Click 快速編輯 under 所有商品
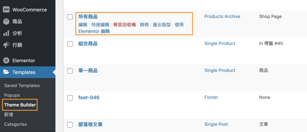Screen dimensions: 307x132 [x=100, y=25]
